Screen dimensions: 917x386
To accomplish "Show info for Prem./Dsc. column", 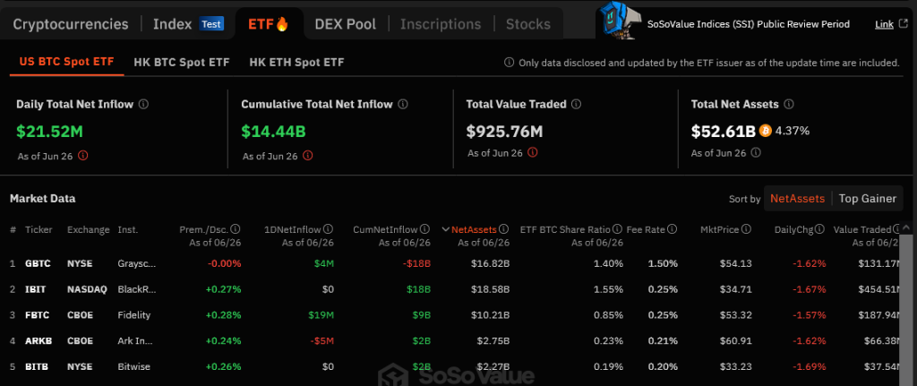I will point(236,229).
